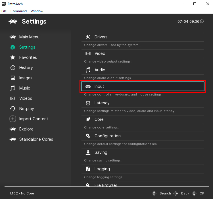Open the File Browser settings label

pos(106,185)
